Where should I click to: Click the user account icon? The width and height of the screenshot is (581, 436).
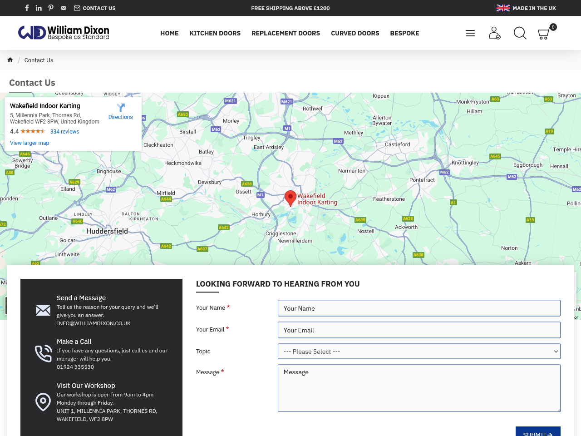click(x=494, y=33)
